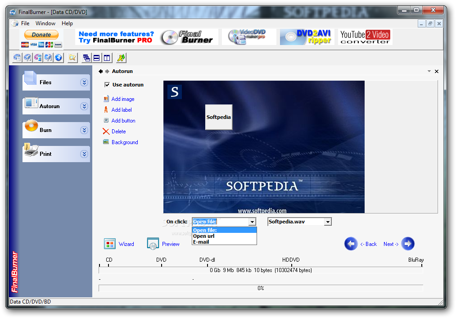The width and height of the screenshot is (456, 318).
Task: Click the blue globe toolbar icon
Action: tap(59, 58)
